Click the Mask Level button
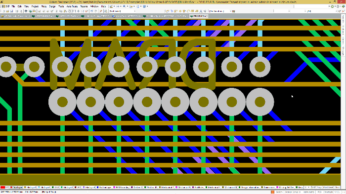Screen dimensions: 346x194 point(328,188)
